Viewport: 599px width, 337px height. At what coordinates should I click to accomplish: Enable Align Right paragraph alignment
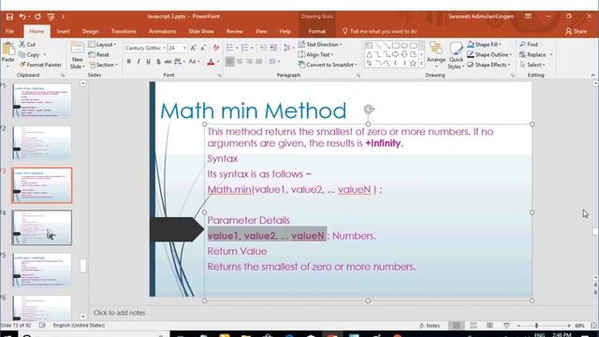click(249, 62)
